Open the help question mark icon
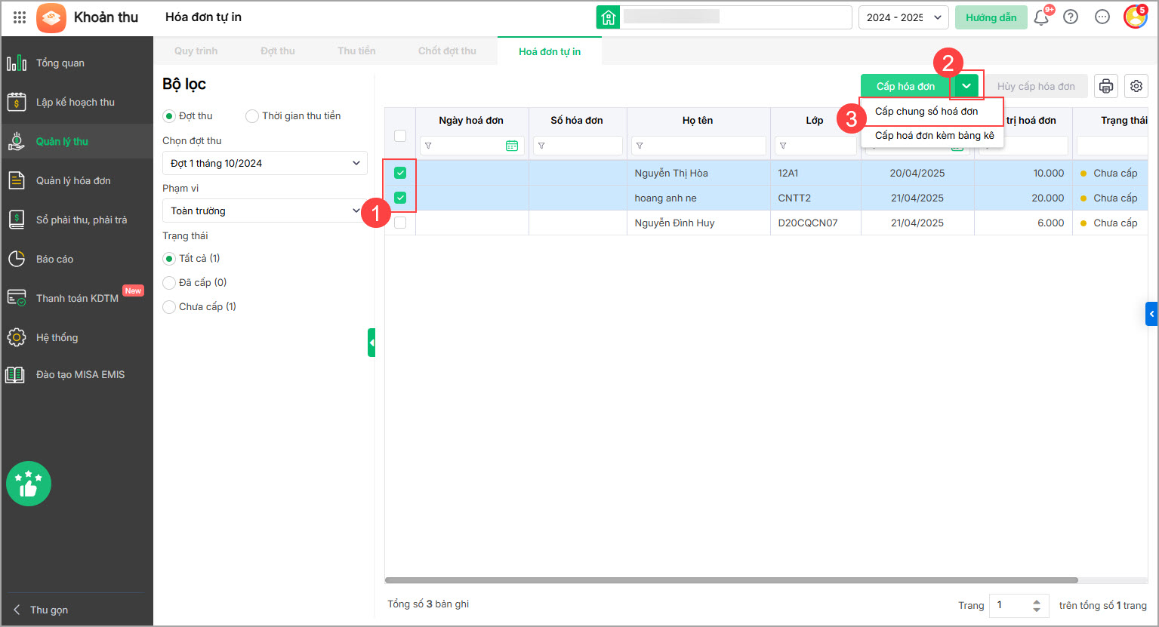Viewport: 1159px width, 627px height. pyautogui.click(x=1071, y=17)
